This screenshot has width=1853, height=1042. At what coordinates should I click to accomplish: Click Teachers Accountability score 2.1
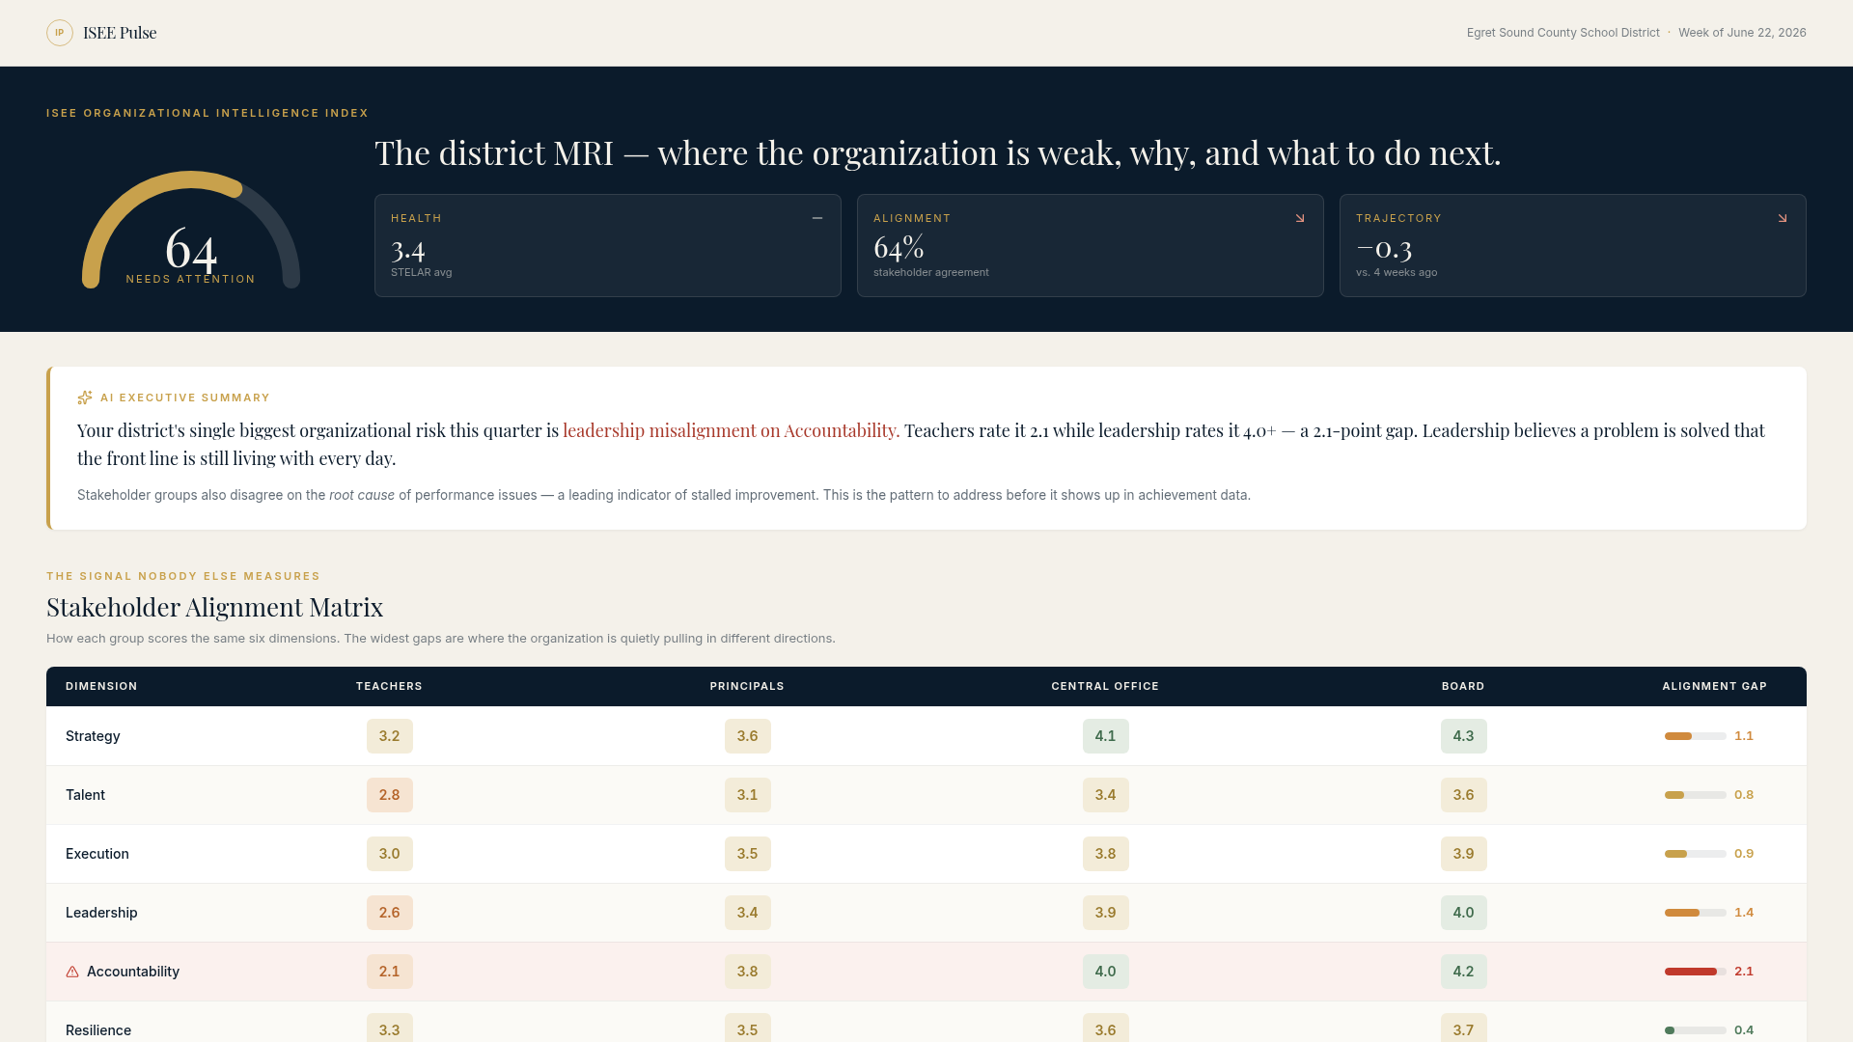[x=389, y=972]
